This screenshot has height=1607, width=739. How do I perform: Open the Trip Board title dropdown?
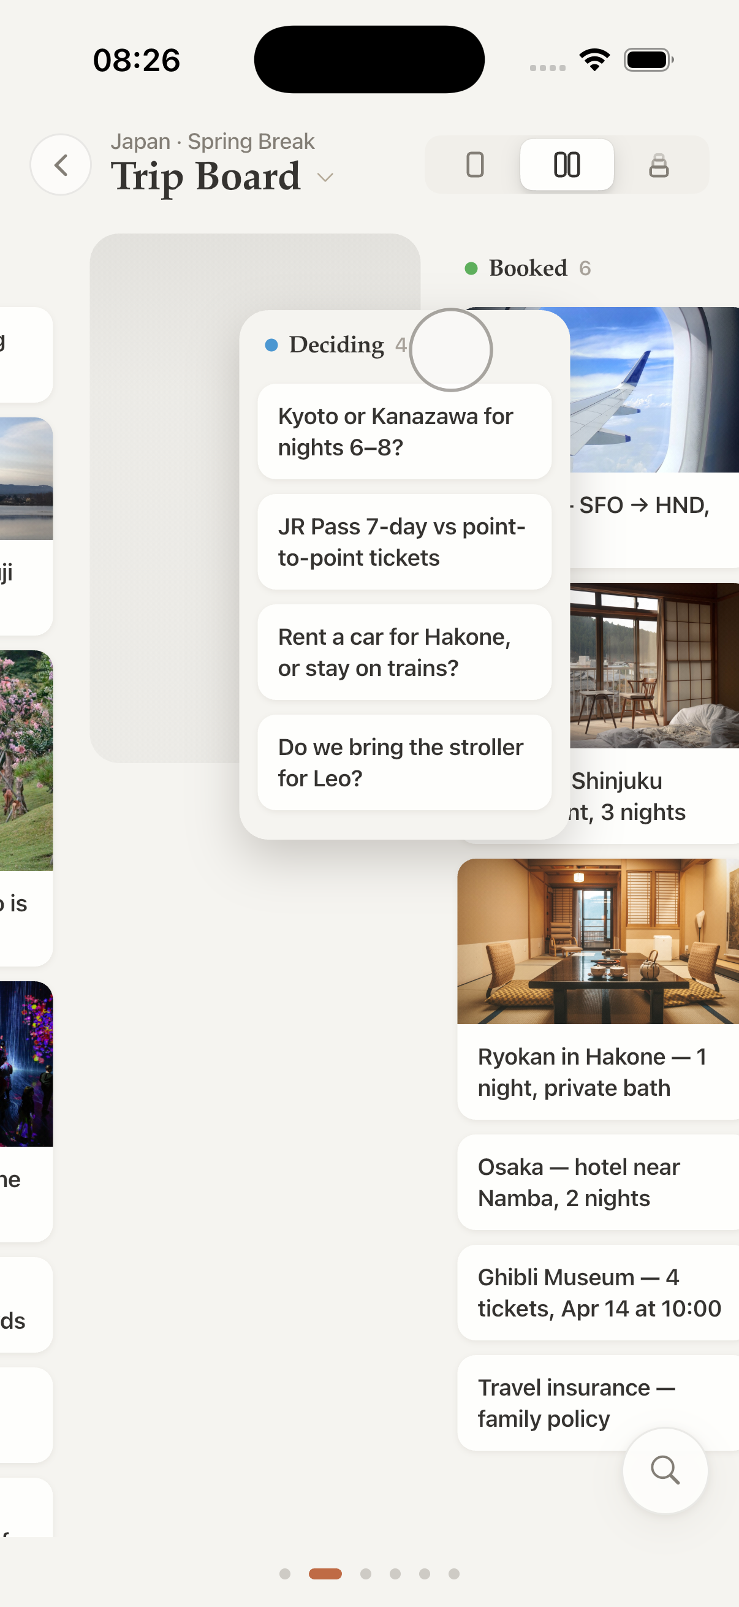coord(206,177)
